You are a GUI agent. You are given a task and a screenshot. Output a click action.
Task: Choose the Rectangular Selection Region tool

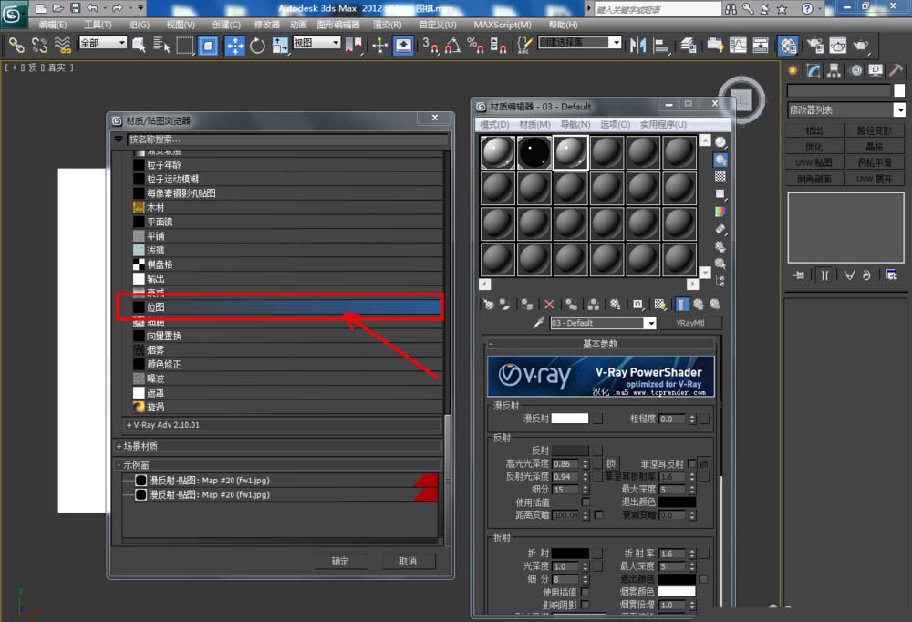pos(185,45)
